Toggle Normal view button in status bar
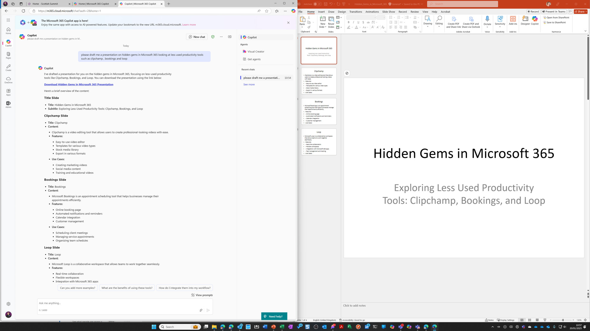 pyautogui.click(x=522, y=320)
